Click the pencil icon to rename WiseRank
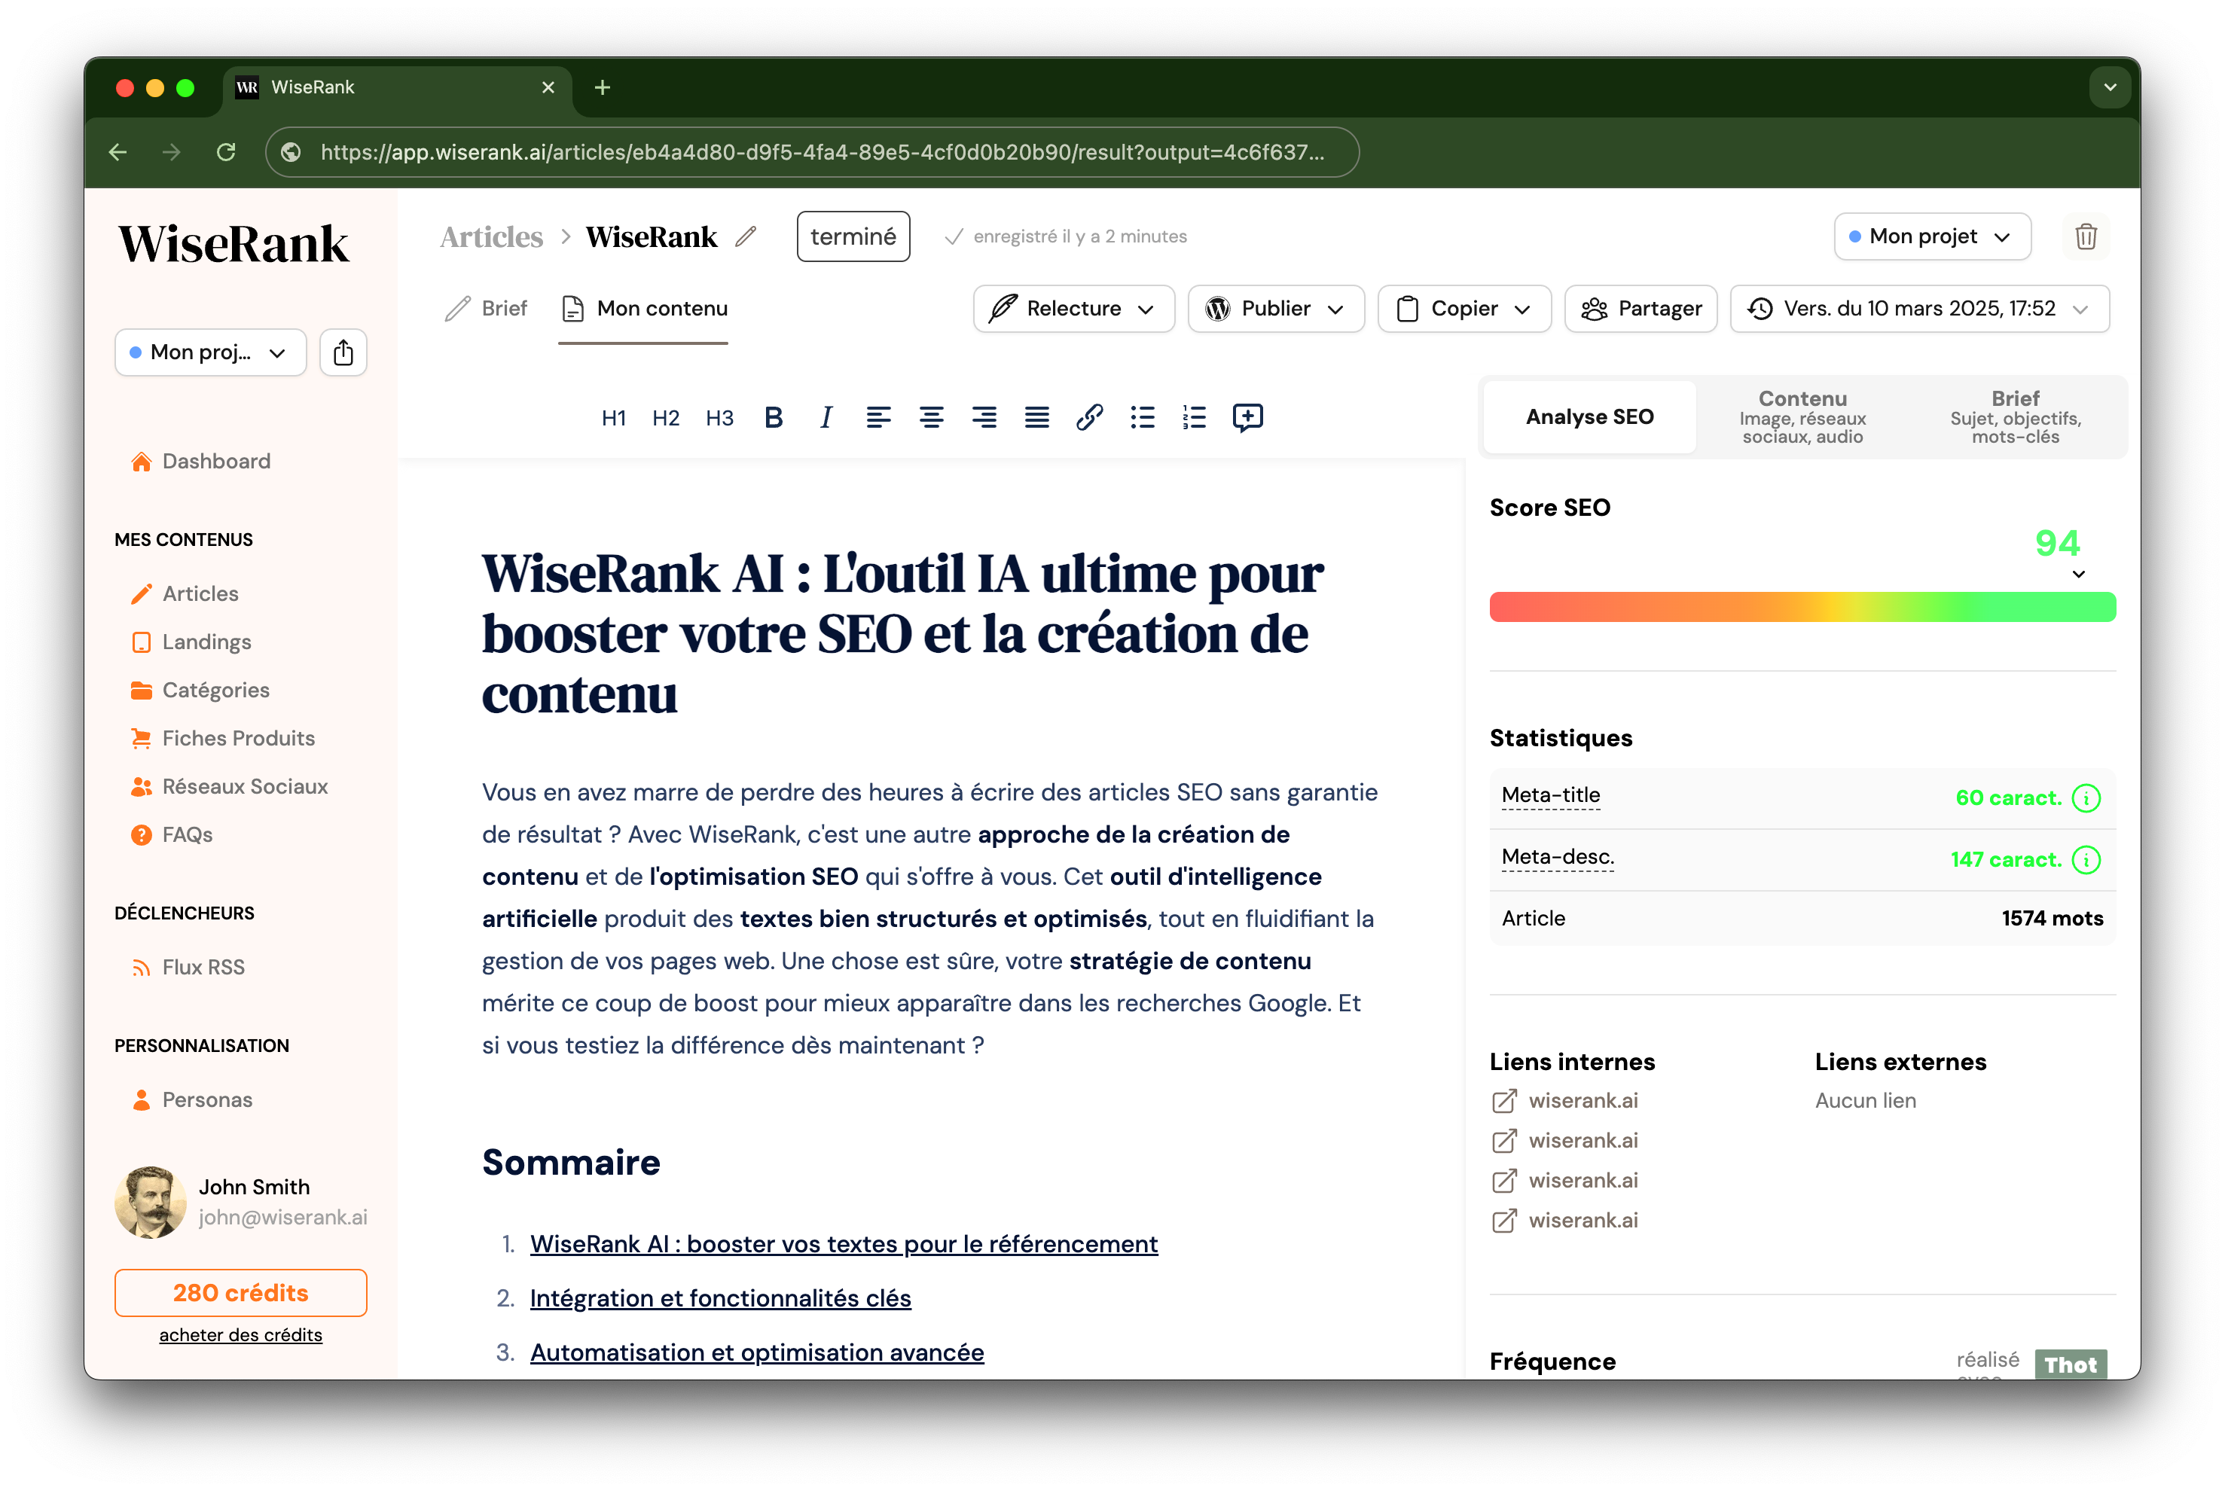 746,236
